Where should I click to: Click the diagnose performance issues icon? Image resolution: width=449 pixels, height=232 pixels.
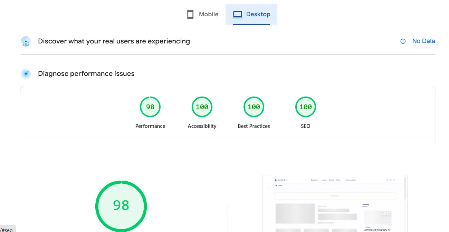26,74
